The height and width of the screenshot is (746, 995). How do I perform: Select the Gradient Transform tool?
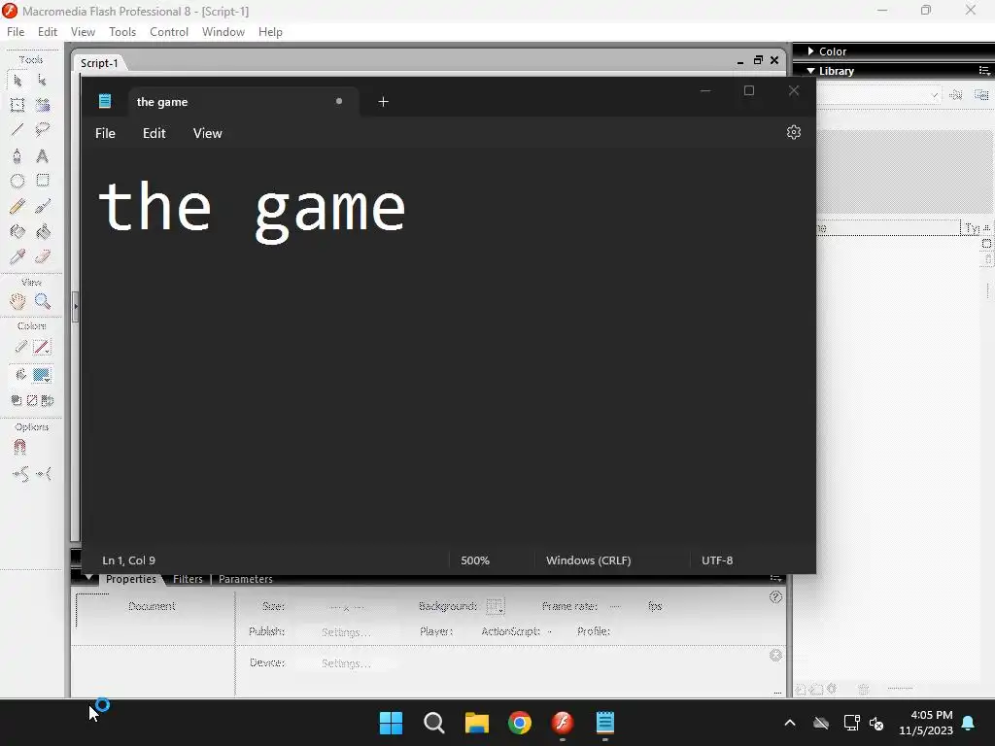click(x=43, y=105)
